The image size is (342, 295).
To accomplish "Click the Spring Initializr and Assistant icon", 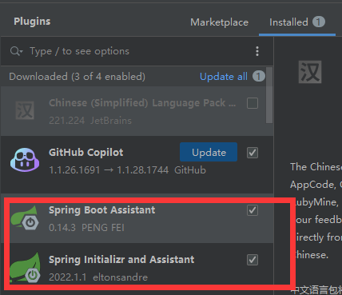I will tap(25, 268).
